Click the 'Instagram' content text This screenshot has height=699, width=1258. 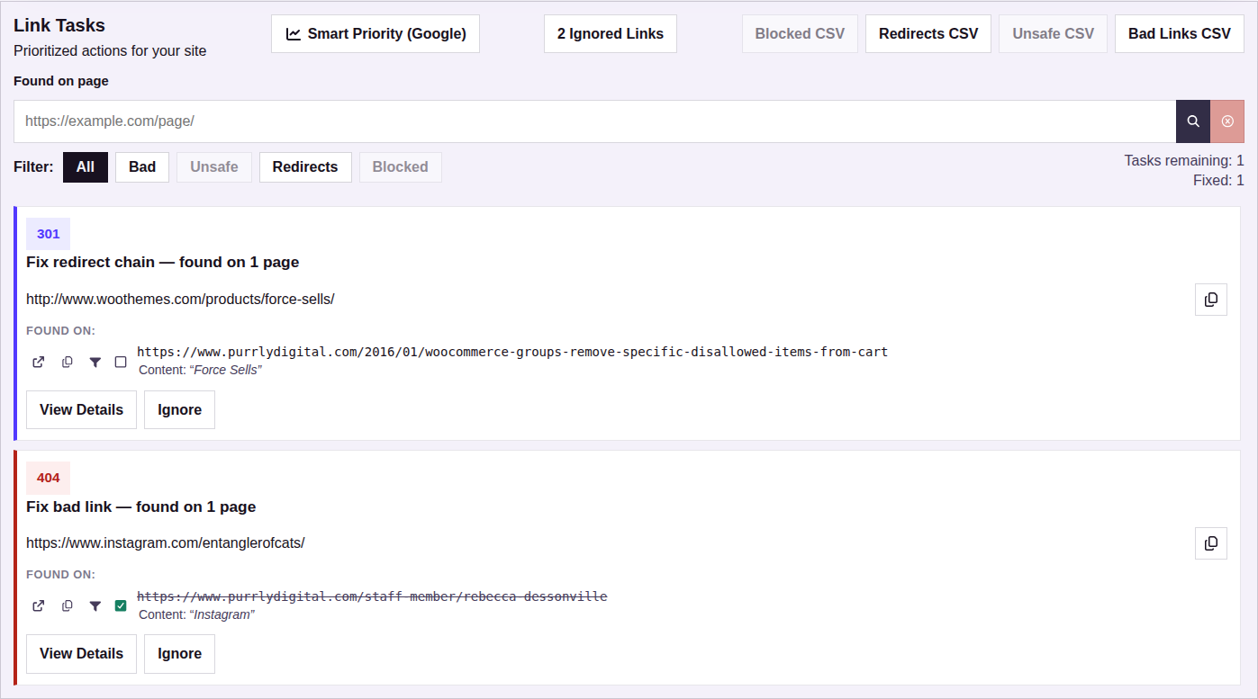click(x=222, y=614)
